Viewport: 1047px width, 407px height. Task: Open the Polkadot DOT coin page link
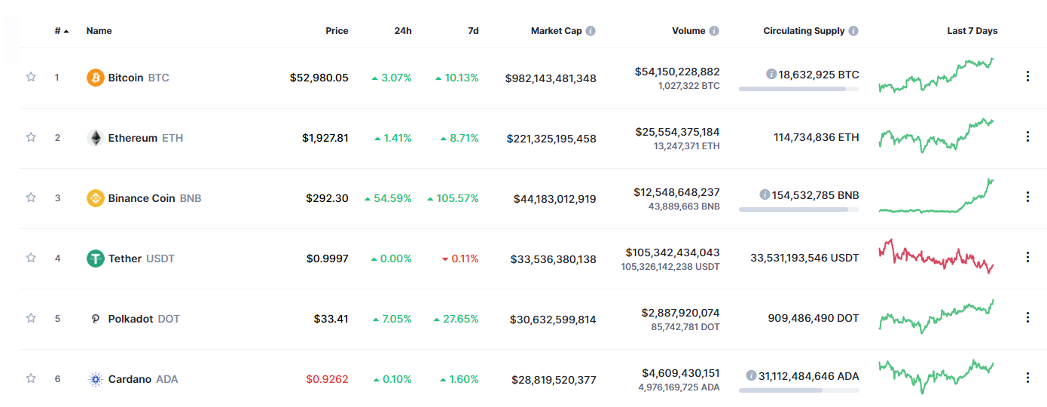144,319
